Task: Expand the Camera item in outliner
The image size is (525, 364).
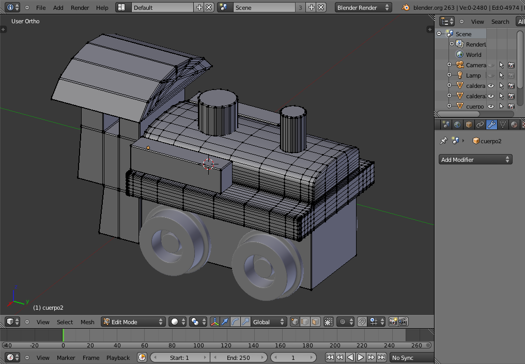Action: tap(450, 65)
